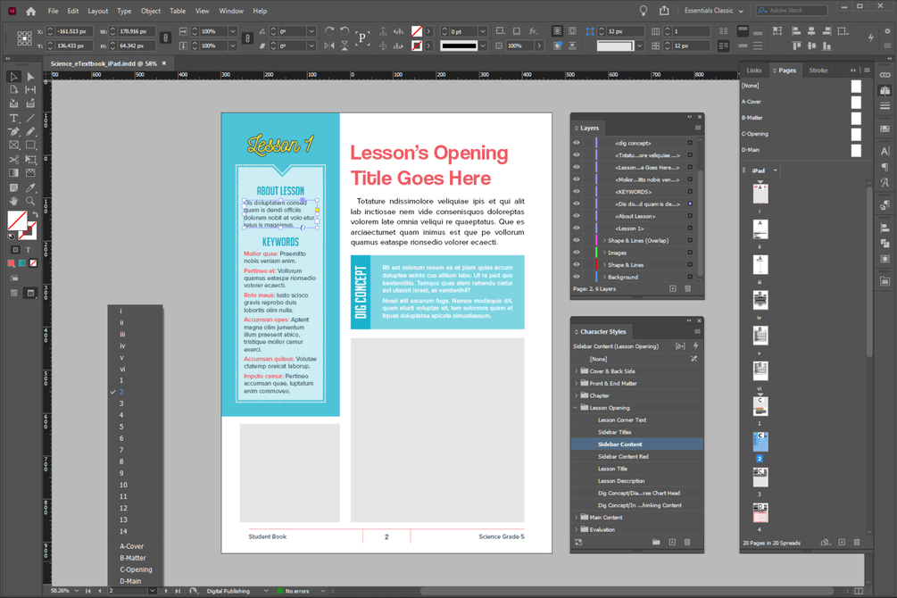Click the red color swatch in toolbar
The width and height of the screenshot is (897, 598).
[11, 263]
